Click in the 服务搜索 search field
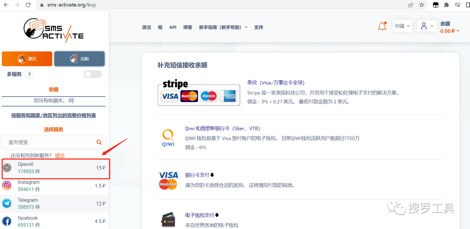The image size is (470, 229). click(54, 142)
